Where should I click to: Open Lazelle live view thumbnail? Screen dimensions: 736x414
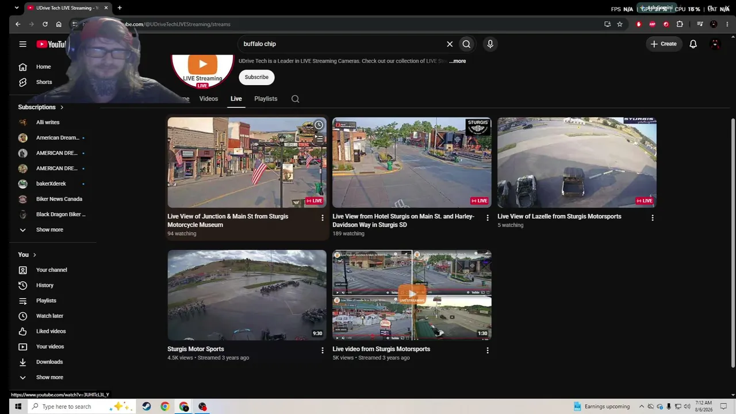click(577, 163)
